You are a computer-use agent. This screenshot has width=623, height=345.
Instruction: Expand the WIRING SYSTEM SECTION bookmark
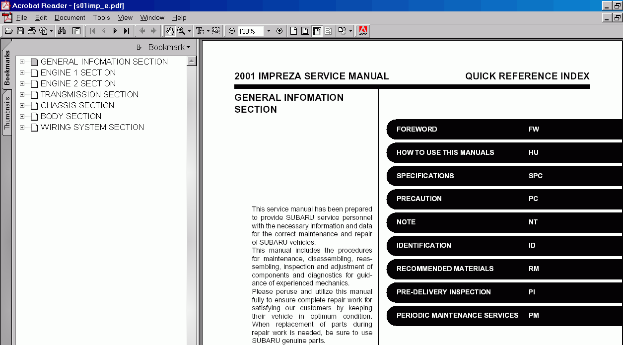[x=22, y=128]
